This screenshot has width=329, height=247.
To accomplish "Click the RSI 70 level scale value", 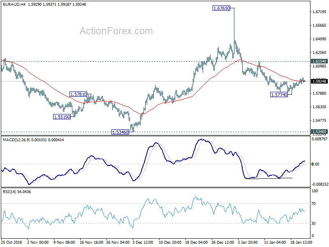I will (x=313, y=203).
